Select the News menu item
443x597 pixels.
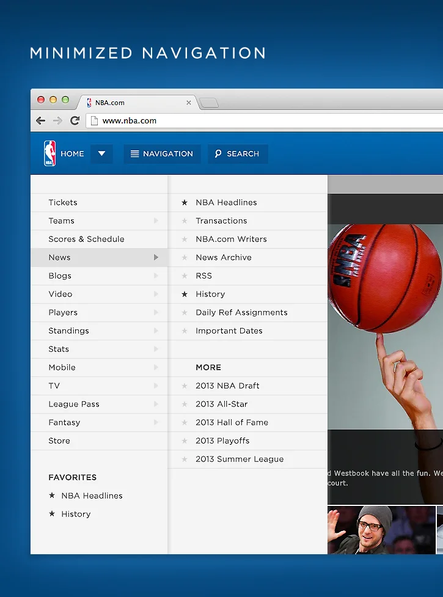pos(99,257)
